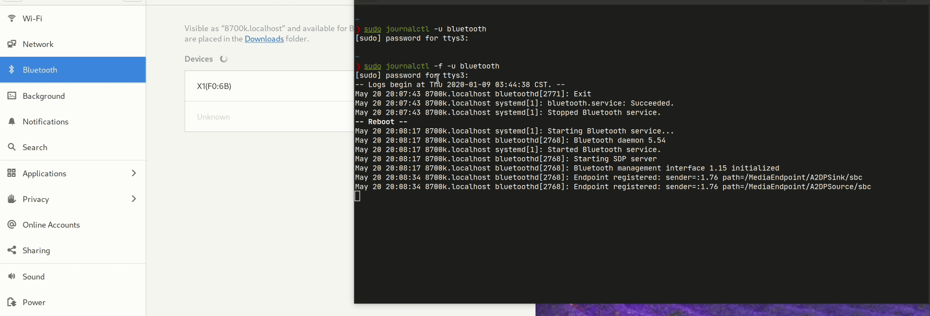This screenshot has height=316, width=930.
Task: Follow the Downloads folder link
Action: [264, 39]
